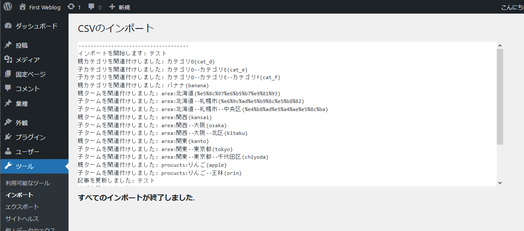Click the ダッシュボード gauge icon
The width and height of the screenshot is (524, 231).
pyautogui.click(x=8, y=26)
